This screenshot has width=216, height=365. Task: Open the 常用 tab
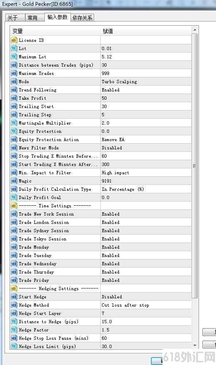(x=34, y=18)
